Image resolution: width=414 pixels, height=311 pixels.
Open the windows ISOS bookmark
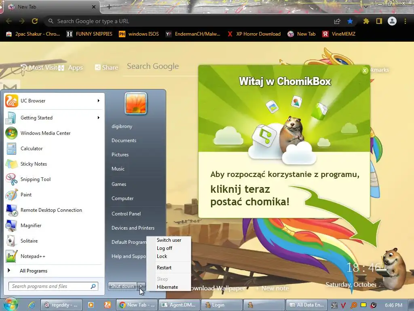point(139,34)
